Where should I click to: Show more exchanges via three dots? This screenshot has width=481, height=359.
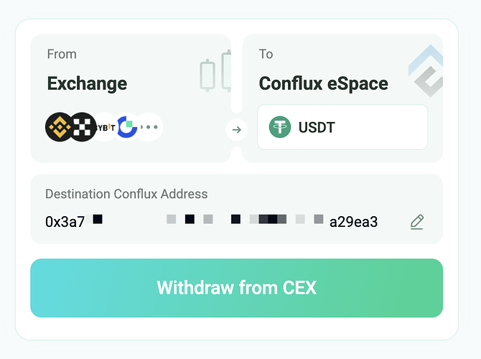click(149, 126)
